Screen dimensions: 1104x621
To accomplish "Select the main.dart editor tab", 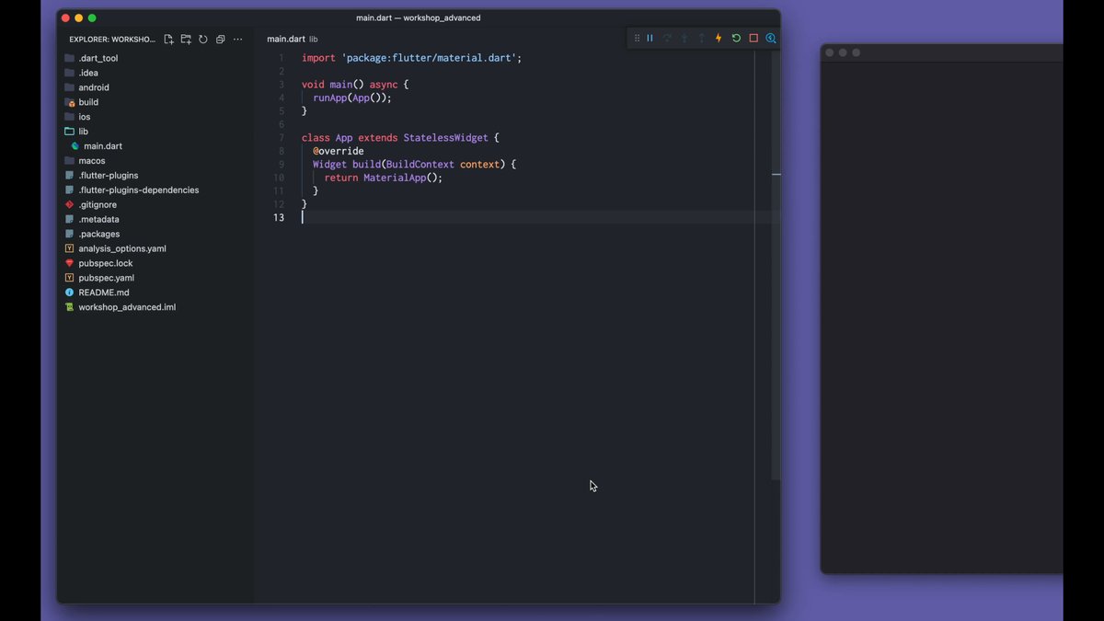I will coord(285,40).
